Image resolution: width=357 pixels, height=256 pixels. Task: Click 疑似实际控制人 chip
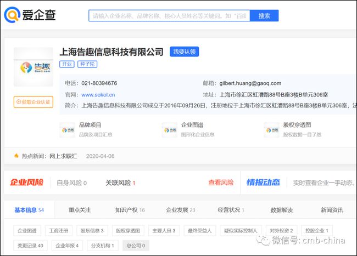click(241, 231)
